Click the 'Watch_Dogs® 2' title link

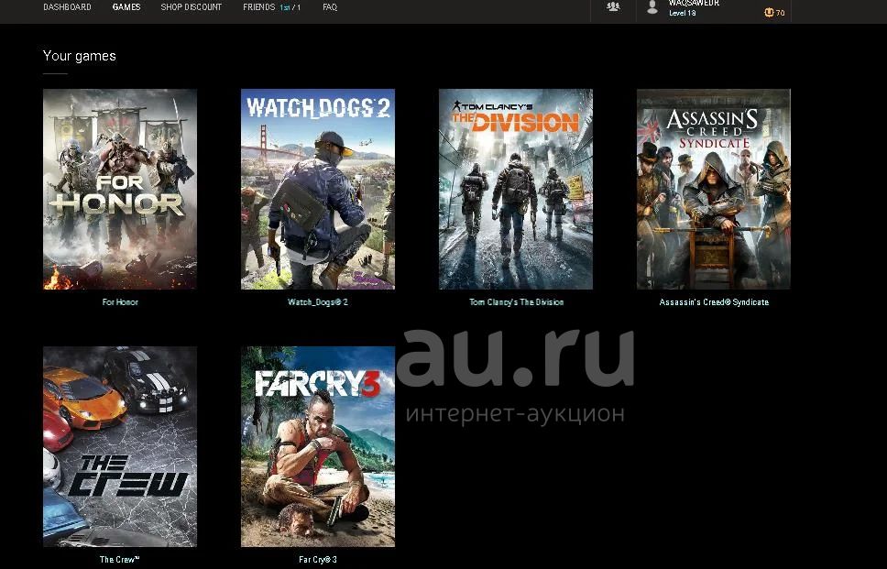click(318, 302)
